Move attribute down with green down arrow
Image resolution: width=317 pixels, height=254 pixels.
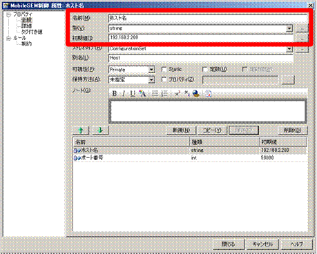(100, 130)
